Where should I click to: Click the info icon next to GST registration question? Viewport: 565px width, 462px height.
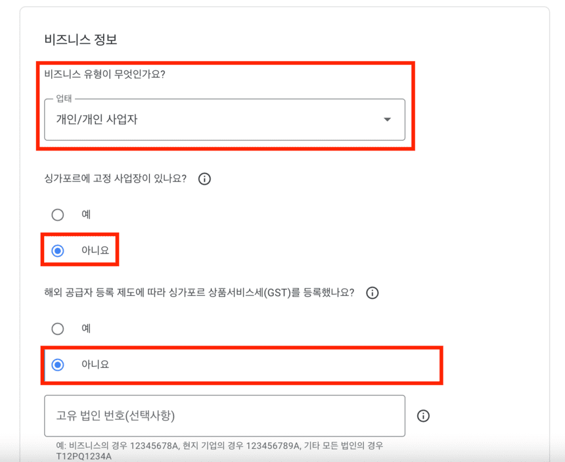(373, 293)
